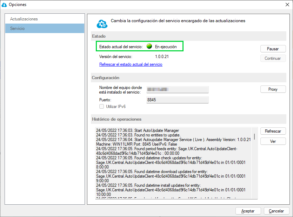The width and height of the screenshot is (293, 217).
Task: Click 'Cambia la configuración del servicio' description text
Action: (x=178, y=21)
